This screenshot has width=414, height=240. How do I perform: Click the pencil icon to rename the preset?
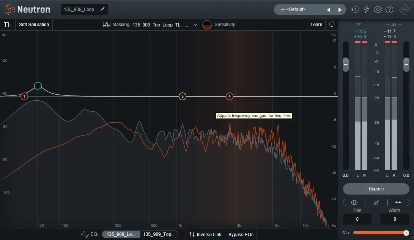click(x=102, y=9)
